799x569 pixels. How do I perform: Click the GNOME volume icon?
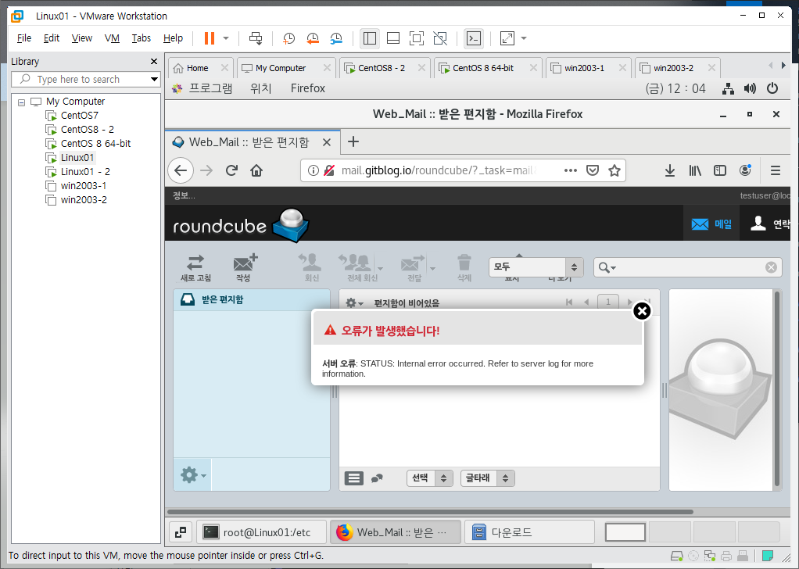click(x=750, y=88)
